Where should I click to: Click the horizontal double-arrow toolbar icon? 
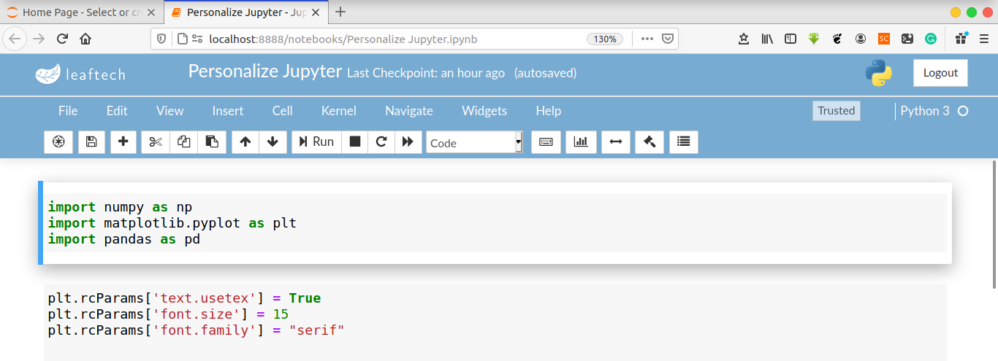[615, 142]
